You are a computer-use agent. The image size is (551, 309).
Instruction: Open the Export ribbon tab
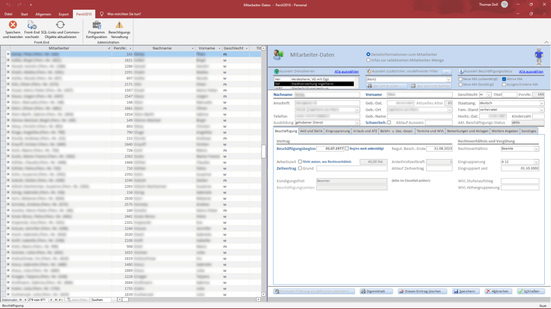coord(64,14)
